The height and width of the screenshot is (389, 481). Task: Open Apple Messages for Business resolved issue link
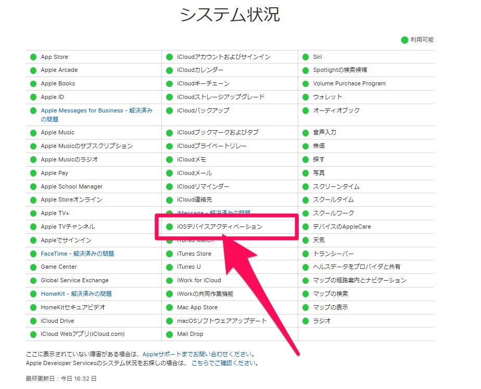pyautogui.click(x=97, y=115)
